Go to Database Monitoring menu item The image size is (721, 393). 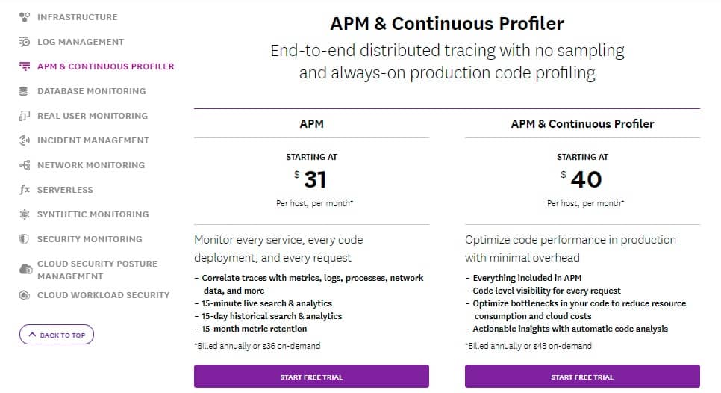[x=92, y=91]
